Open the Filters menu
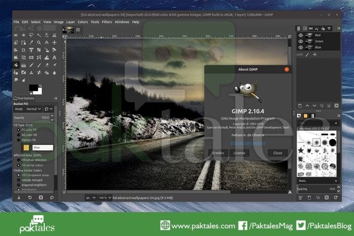The image size is (354, 236). click(107, 22)
